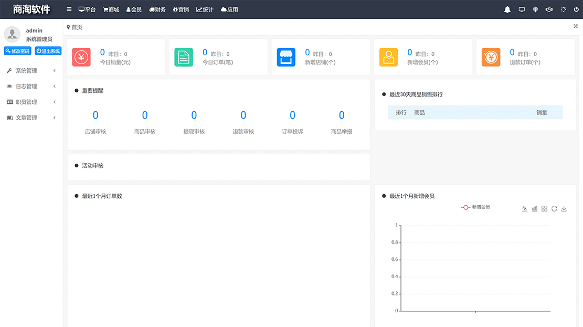Screen dimensions: 583x327
Task: Click the fullscreen toggle near 首页 breadcrumb
Action: click(x=575, y=26)
